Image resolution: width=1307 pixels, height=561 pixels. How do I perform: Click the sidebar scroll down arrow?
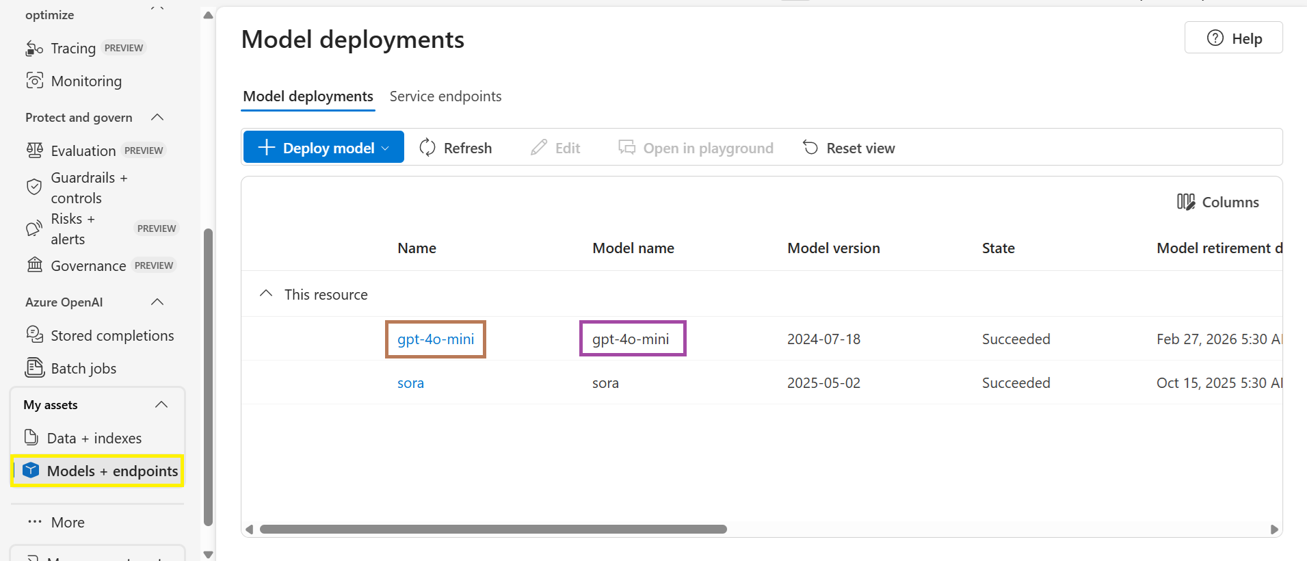click(x=209, y=554)
